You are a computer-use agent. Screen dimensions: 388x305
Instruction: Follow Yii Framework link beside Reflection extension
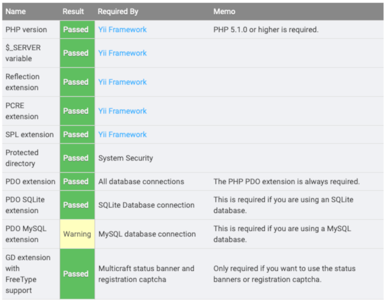click(x=122, y=82)
